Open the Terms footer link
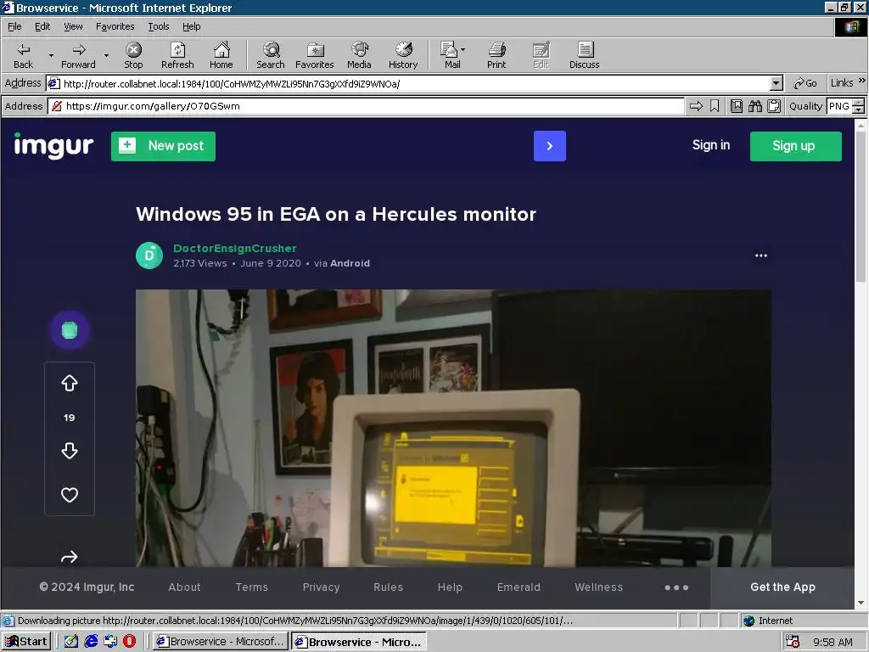Screen dimensions: 869x652 pos(251,587)
